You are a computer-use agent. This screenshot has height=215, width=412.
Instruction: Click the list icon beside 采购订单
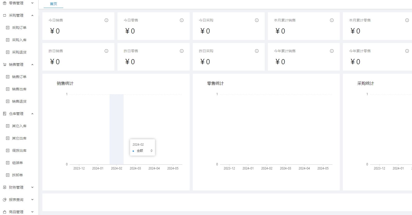coord(8,28)
